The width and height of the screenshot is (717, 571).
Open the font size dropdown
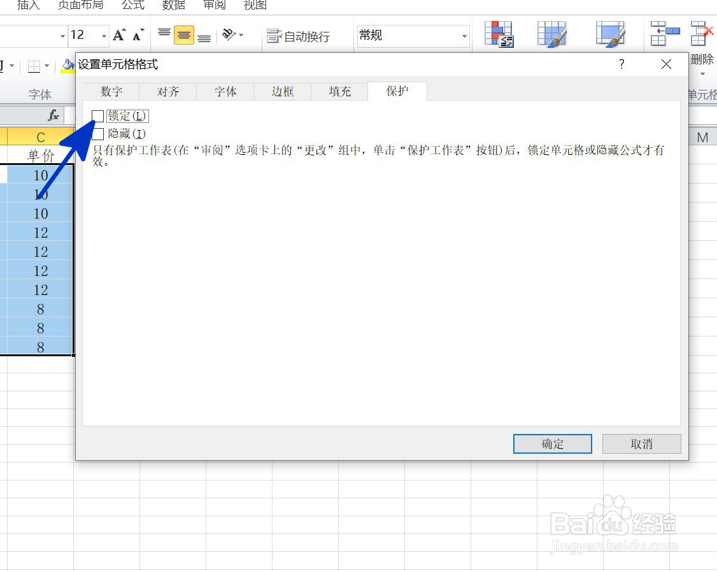coord(104,36)
